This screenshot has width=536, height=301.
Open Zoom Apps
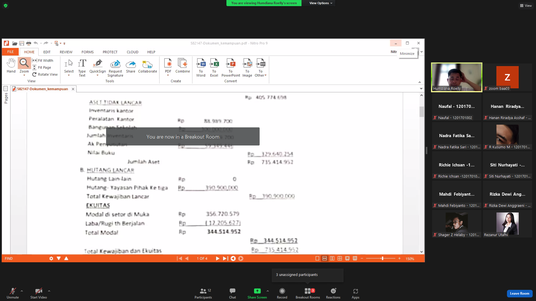pyautogui.click(x=355, y=293)
